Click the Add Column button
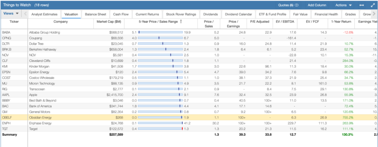Screen dimensions: 378x147 click(x=317, y=5)
